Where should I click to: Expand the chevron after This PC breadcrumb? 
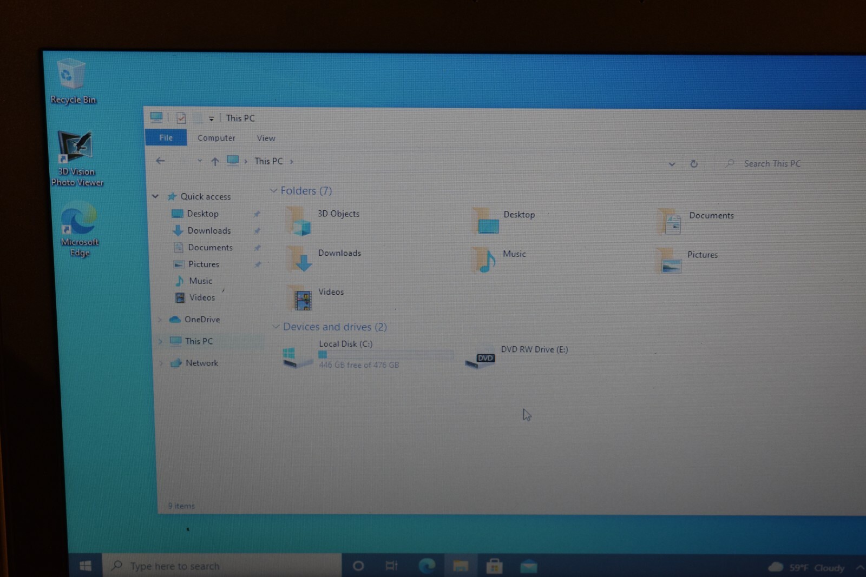coord(292,162)
